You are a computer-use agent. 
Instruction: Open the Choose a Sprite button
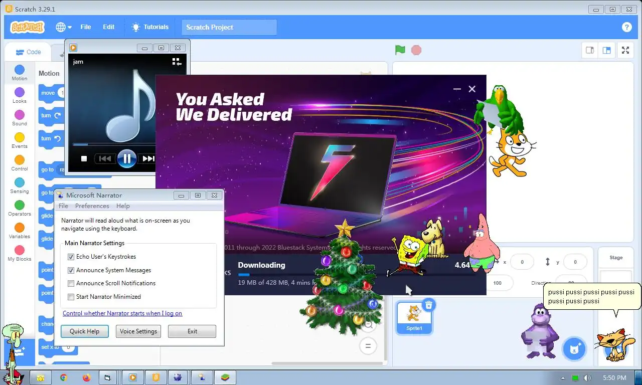pos(574,349)
